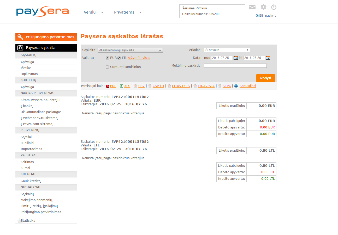Click the icon before the CSV link

click(135, 86)
